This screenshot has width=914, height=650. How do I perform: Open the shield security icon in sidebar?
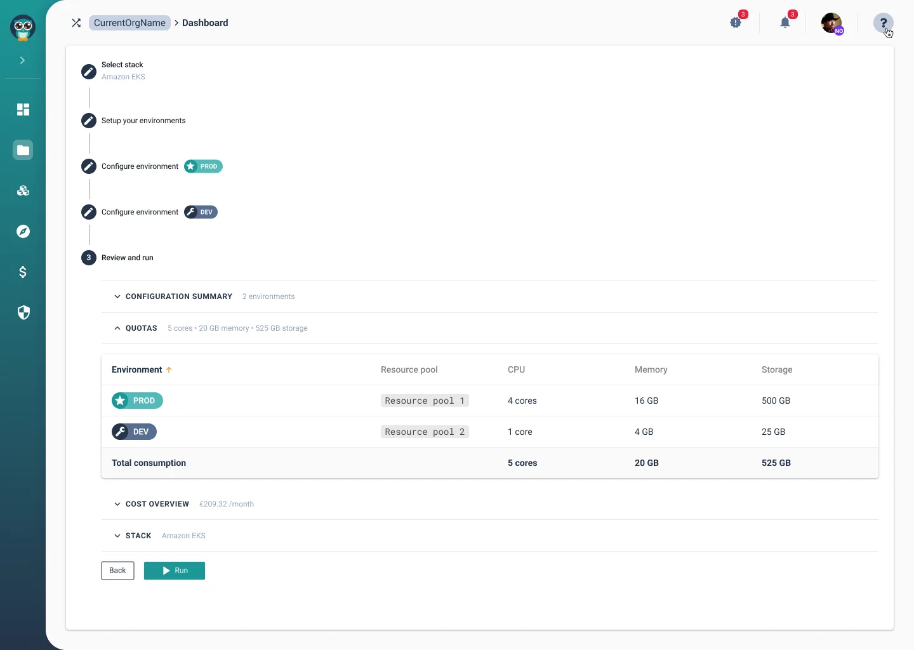23,312
